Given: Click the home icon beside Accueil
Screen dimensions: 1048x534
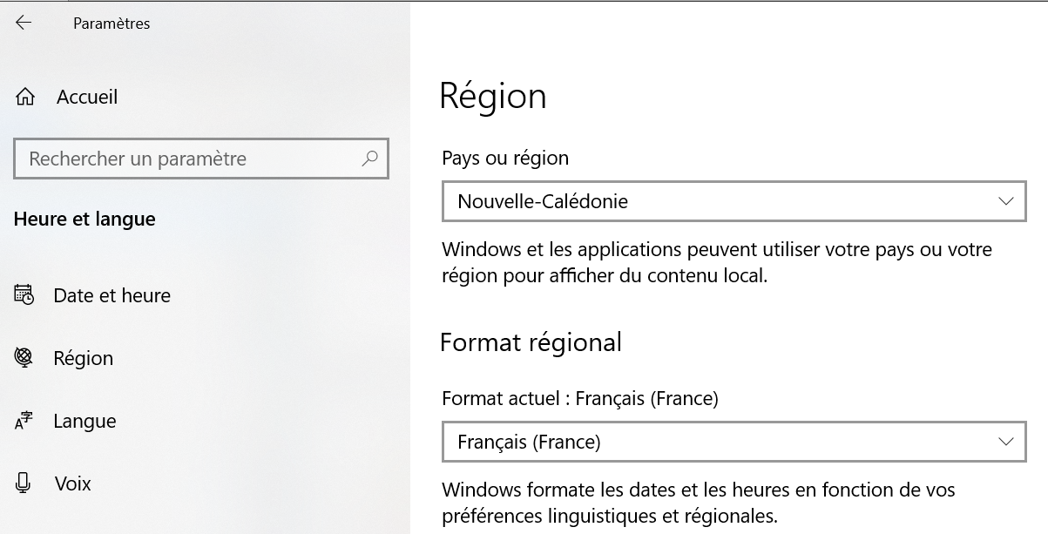Looking at the screenshot, I should point(25,98).
